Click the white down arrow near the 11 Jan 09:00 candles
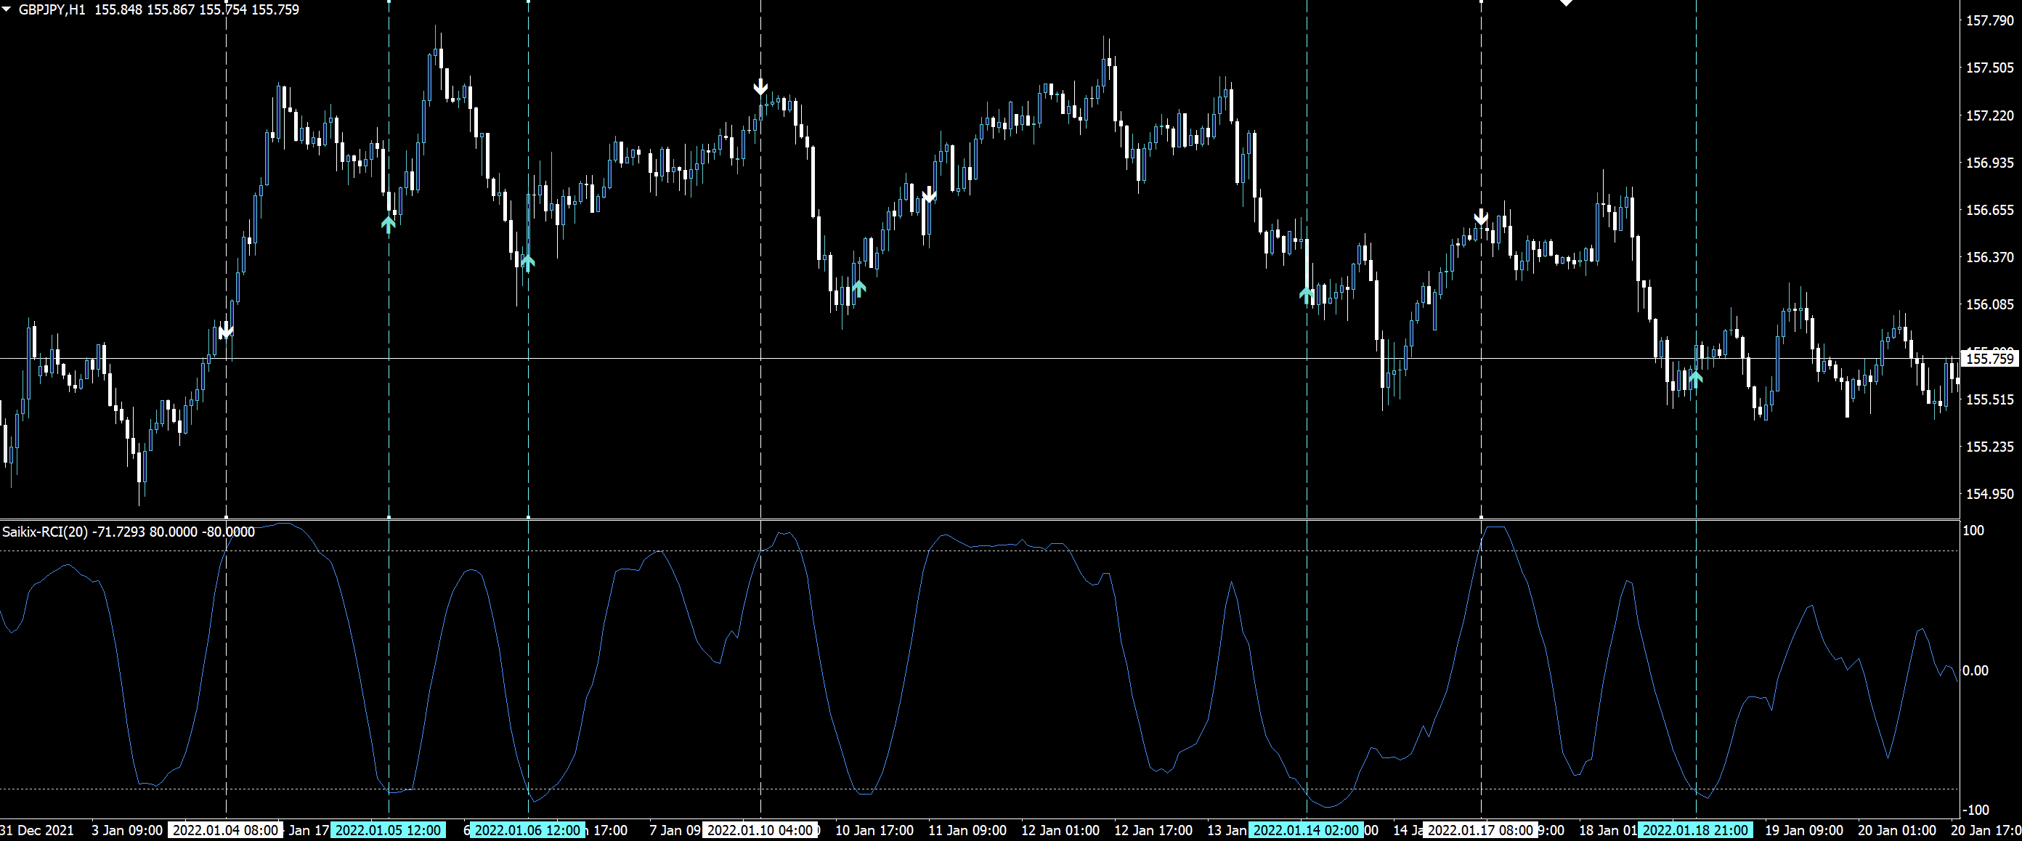 point(930,194)
